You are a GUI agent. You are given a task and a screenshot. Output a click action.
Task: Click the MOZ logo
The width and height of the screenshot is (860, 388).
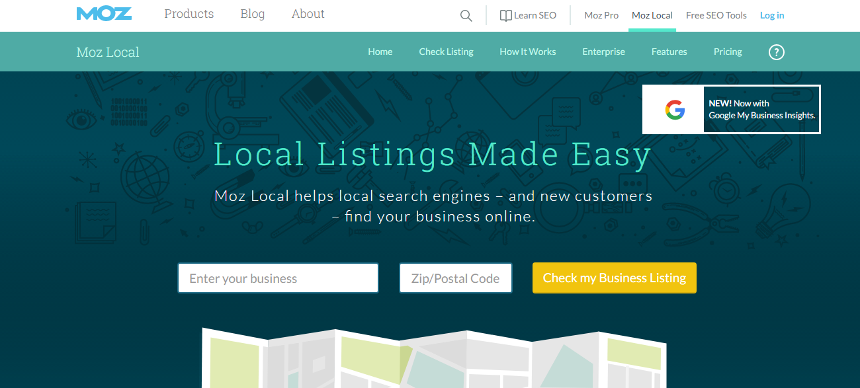coord(104,14)
